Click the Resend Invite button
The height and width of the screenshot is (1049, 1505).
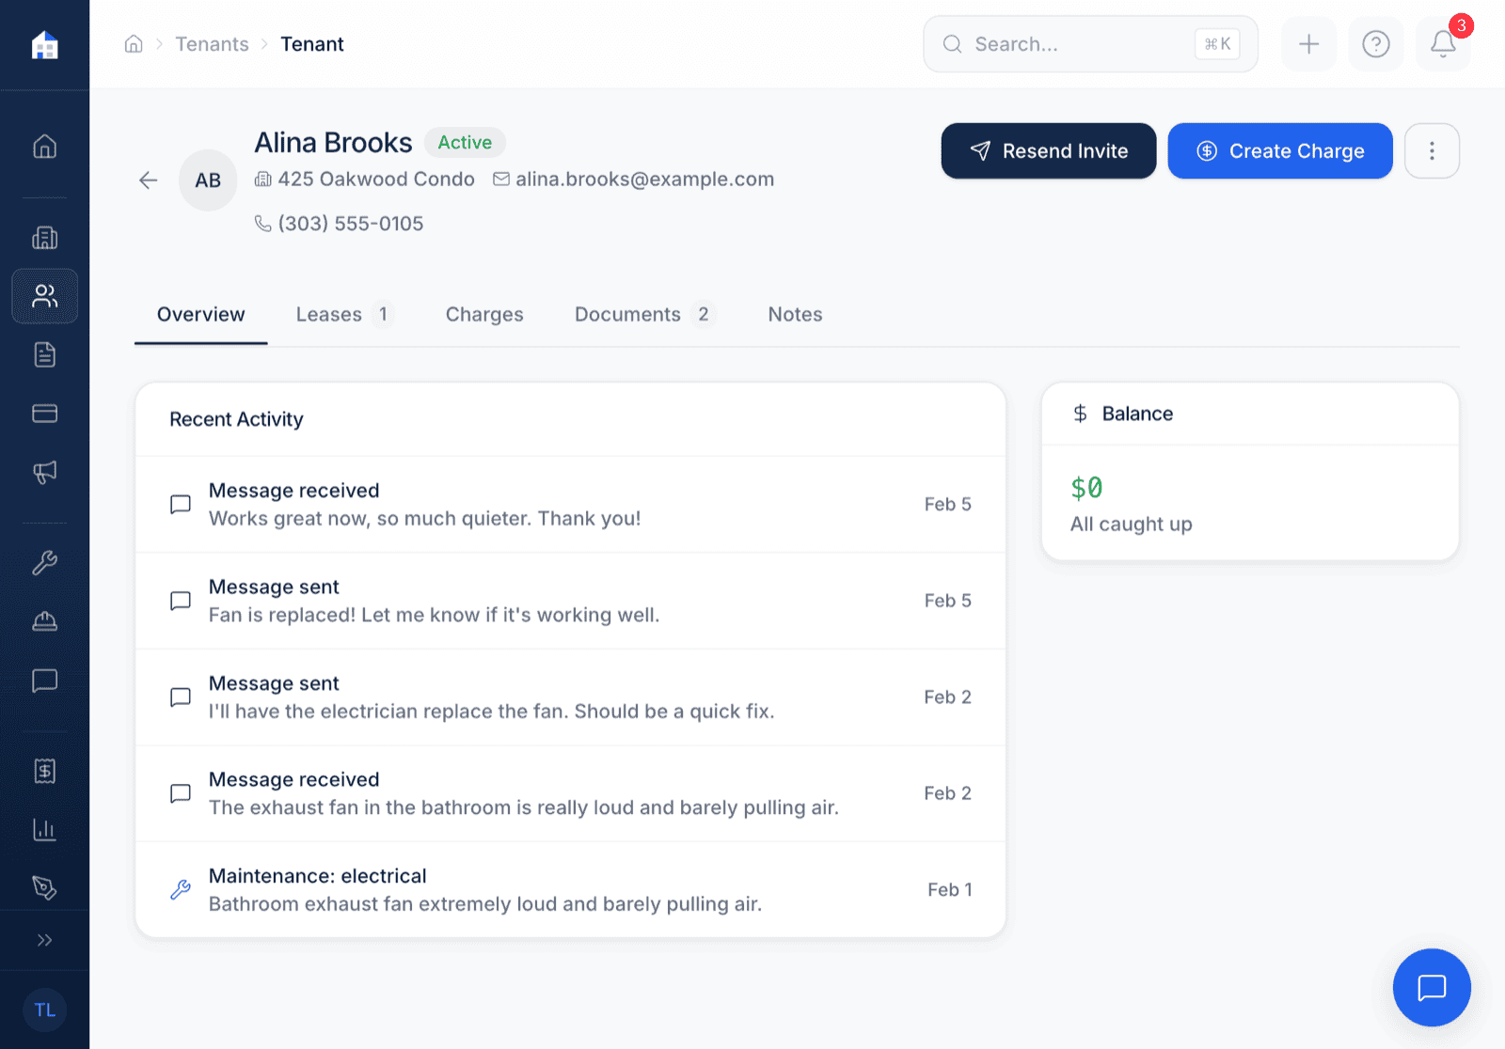pos(1048,150)
